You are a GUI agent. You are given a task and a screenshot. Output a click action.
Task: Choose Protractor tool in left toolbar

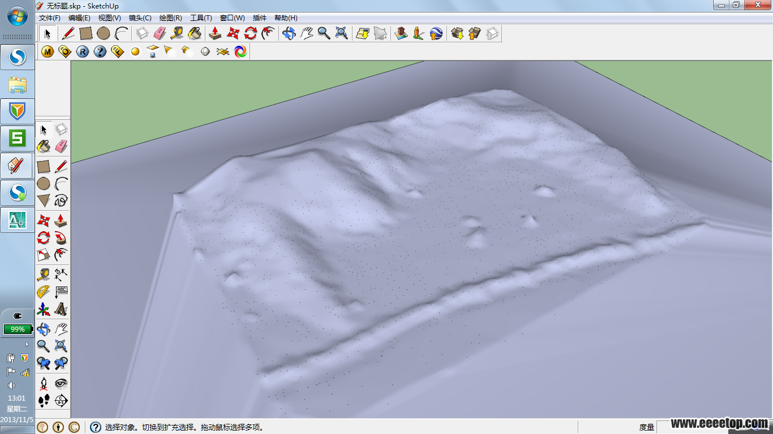point(44,292)
